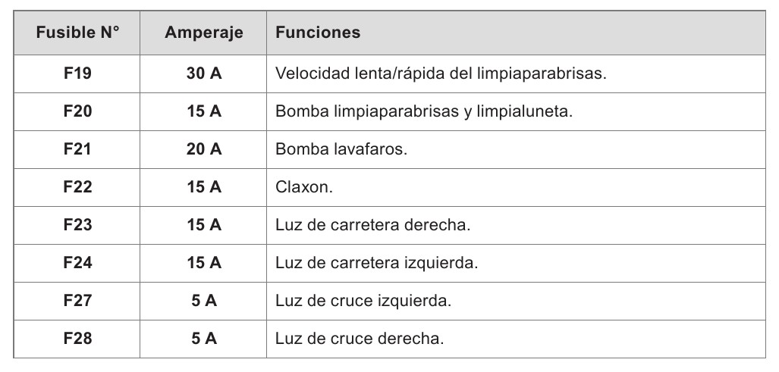Click the "Bomba lavafaros" function text
Image resolution: width=779 pixels, height=372 pixels.
pos(341,150)
